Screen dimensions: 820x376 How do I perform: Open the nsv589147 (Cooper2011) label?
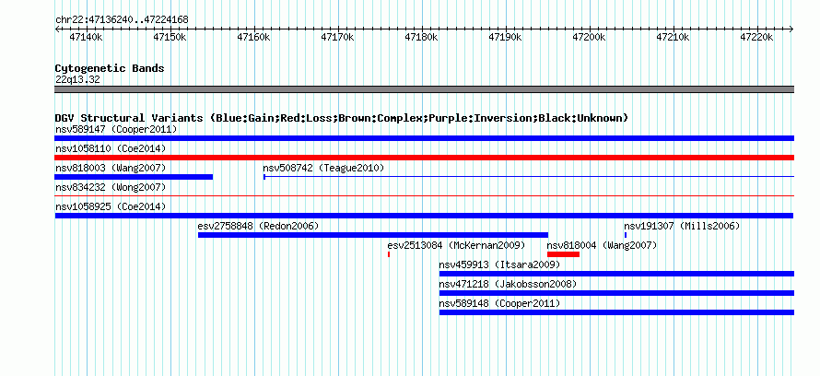[x=116, y=129]
